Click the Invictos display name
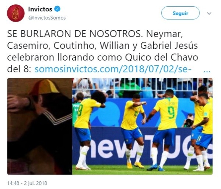The height and width of the screenshot is (189, 221). pos(40,9)
